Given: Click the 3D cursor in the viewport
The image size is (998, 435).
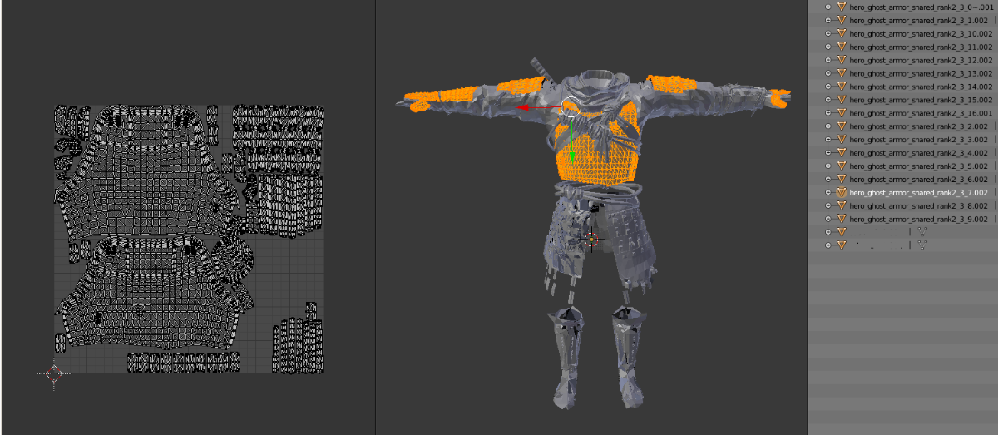Looking at the screenshot, I should click(x=593, y=240).
